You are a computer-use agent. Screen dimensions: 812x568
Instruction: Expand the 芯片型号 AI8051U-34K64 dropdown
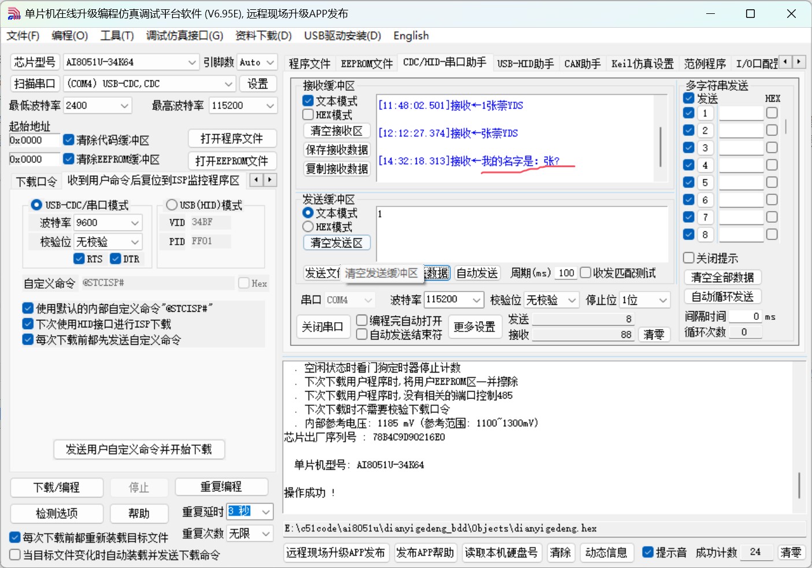[192, 62]
